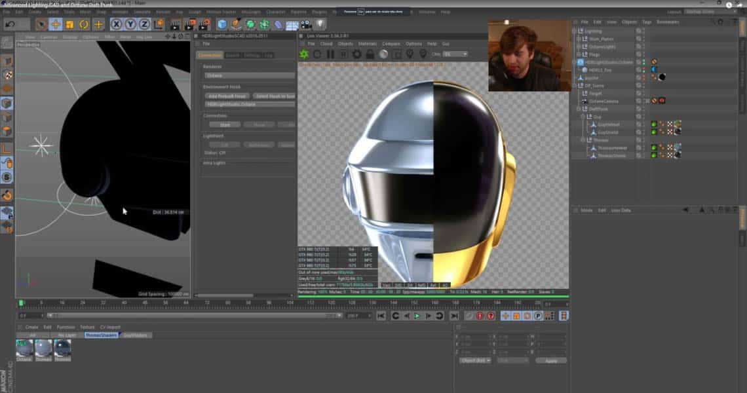Toggle Z axis lock

[145, 24]
